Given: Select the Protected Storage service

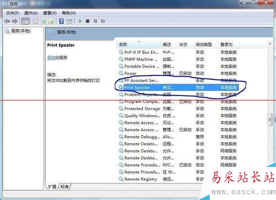Looking at the screenshot, I should click(178, 109).
